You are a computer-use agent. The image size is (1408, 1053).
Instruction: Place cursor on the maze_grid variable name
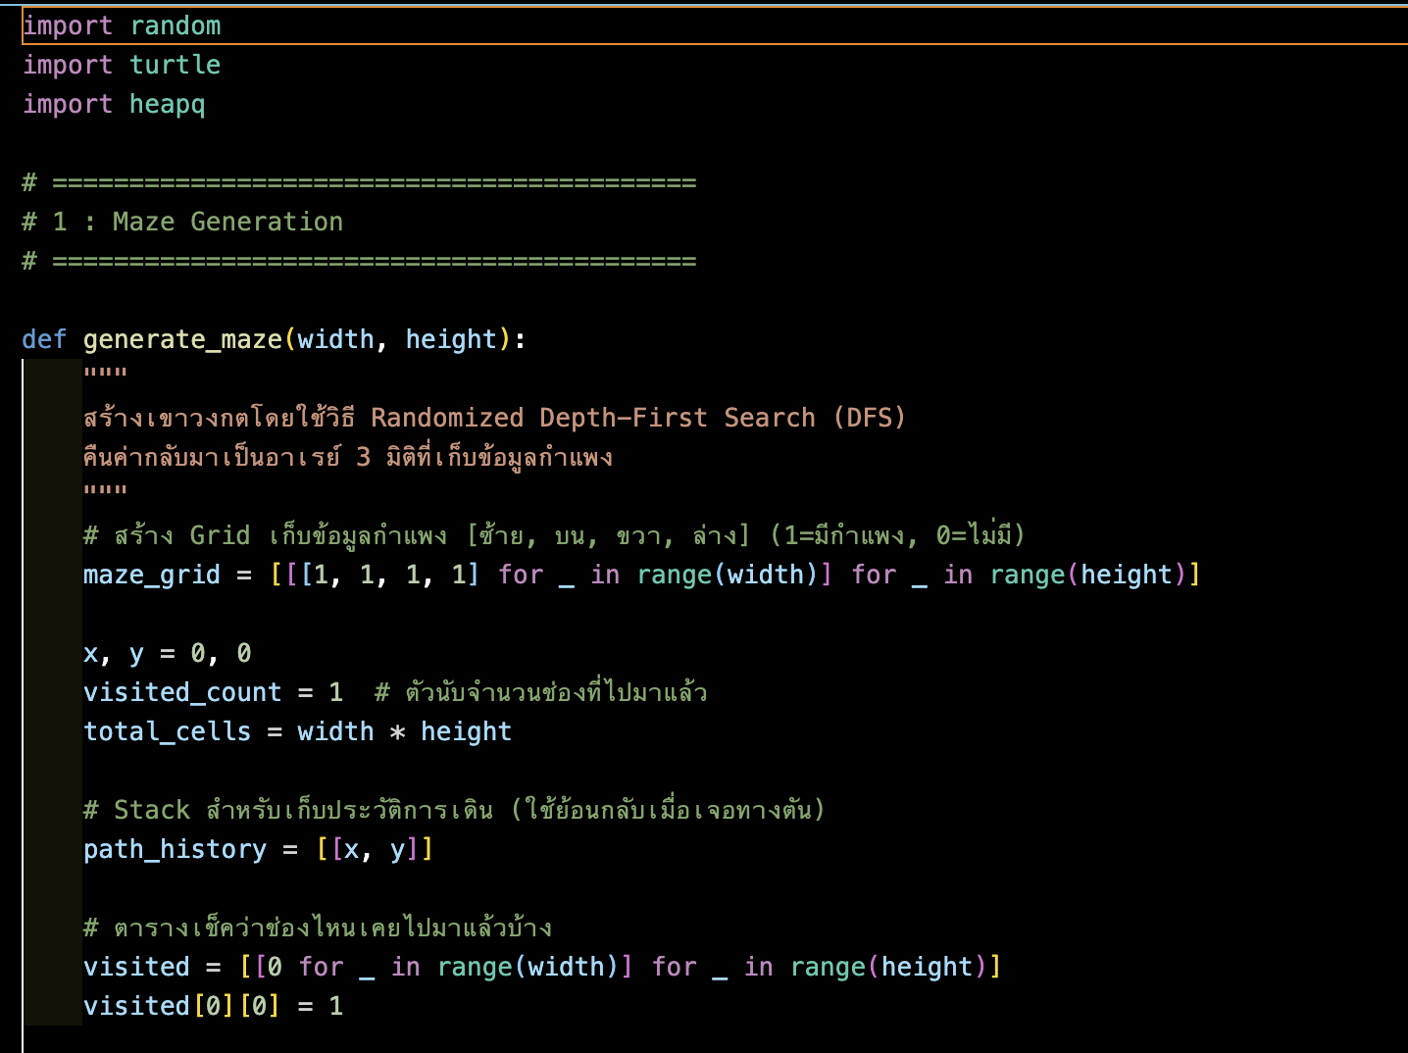[151, 575]
